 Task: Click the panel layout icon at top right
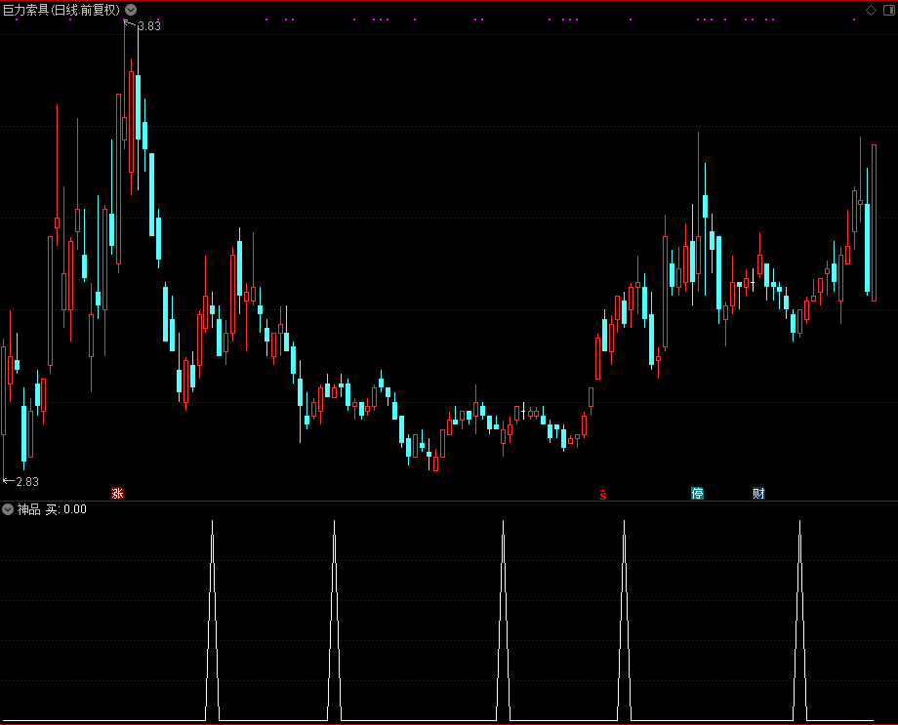tap(889, 10)
